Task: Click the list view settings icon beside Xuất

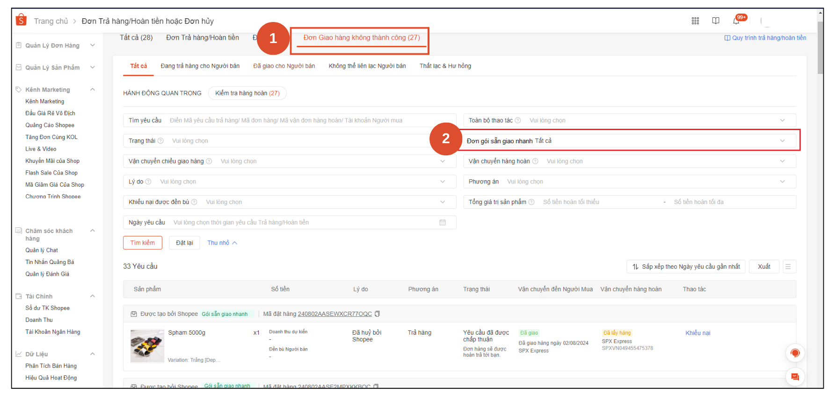Action: (x=788, y=267)
